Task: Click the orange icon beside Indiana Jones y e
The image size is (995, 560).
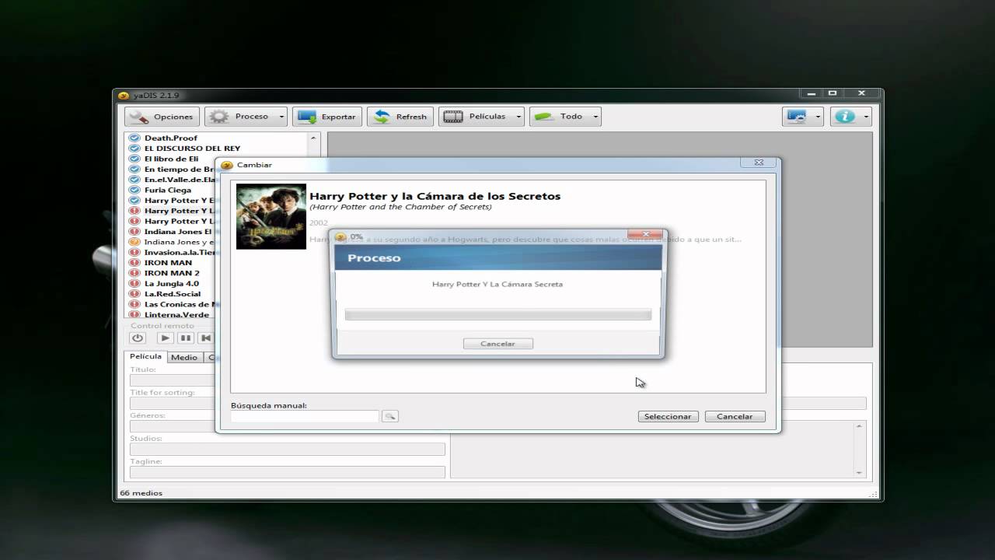Action: point(134,242)
